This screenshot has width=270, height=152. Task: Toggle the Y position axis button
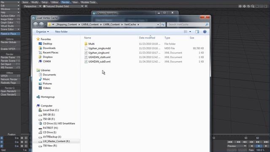click(2, 142)
